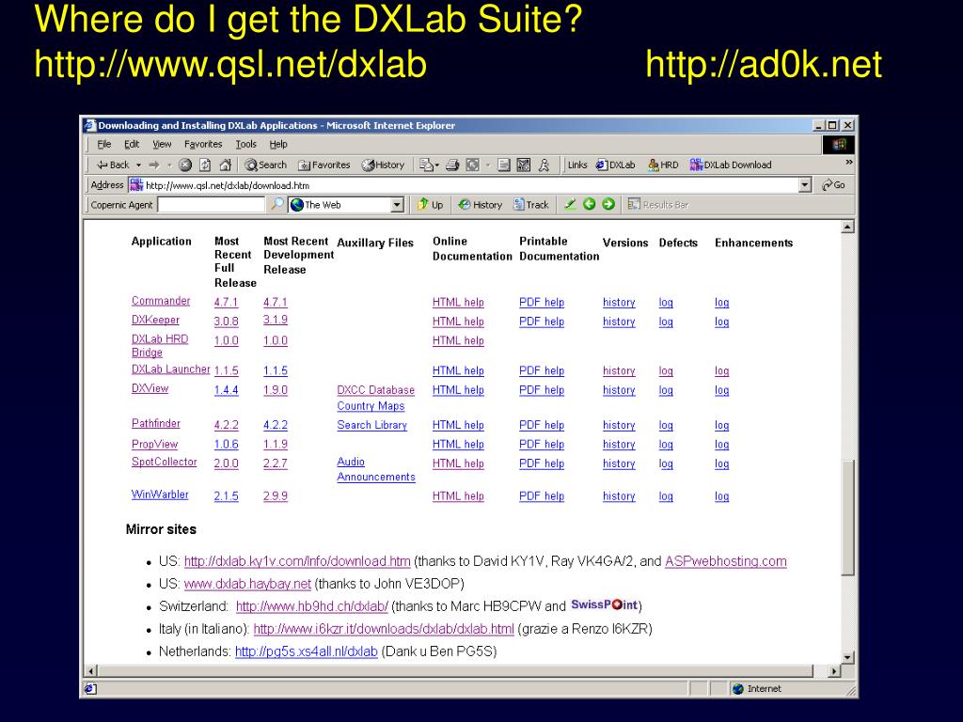Click the Go button beside the address bar
The width and height of the screenshot is (963, 722).
click(833, 185)
